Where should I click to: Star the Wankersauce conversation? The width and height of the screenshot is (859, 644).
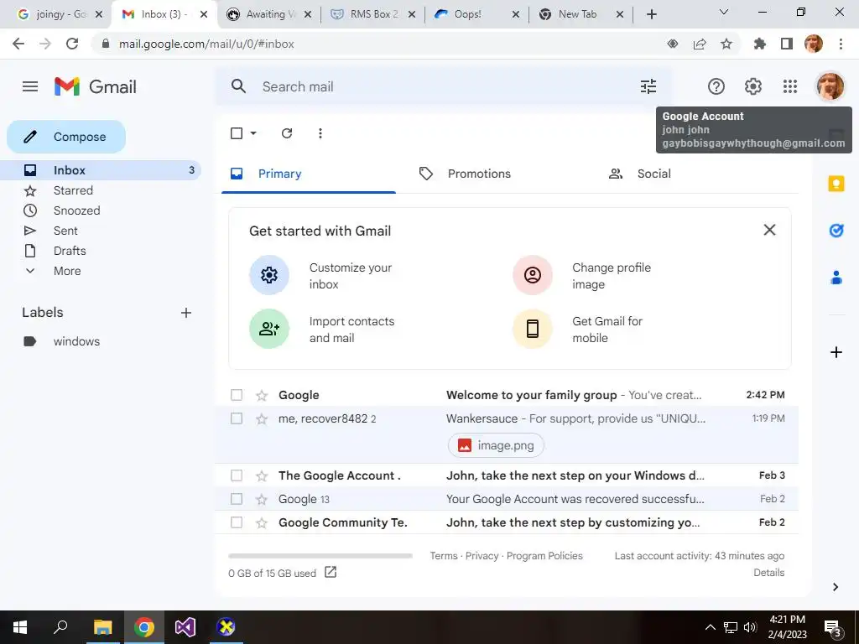pyautogui.click(x=262, y=419)
